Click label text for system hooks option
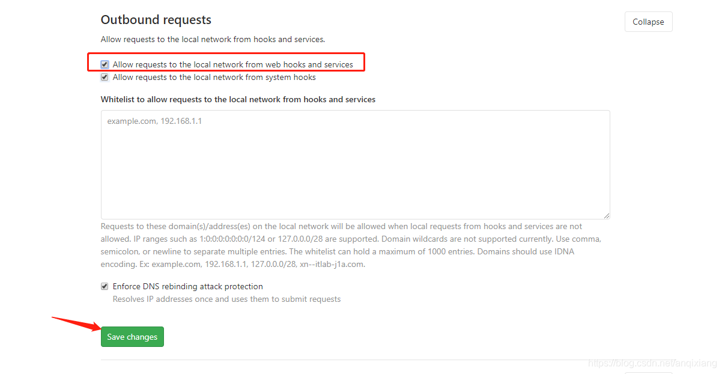 pos(214,77)
